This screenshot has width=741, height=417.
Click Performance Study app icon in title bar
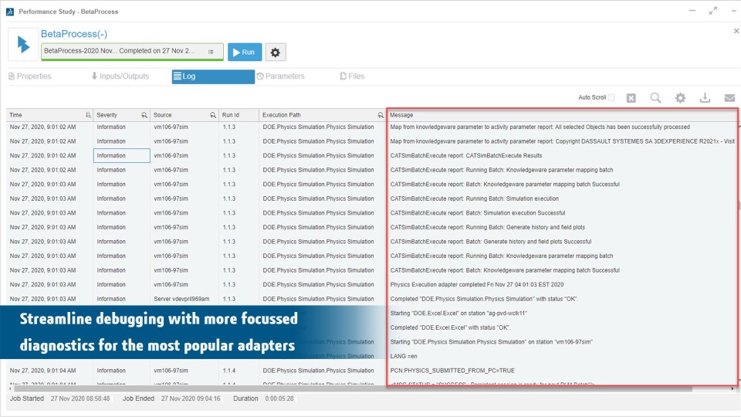point(10,12)
